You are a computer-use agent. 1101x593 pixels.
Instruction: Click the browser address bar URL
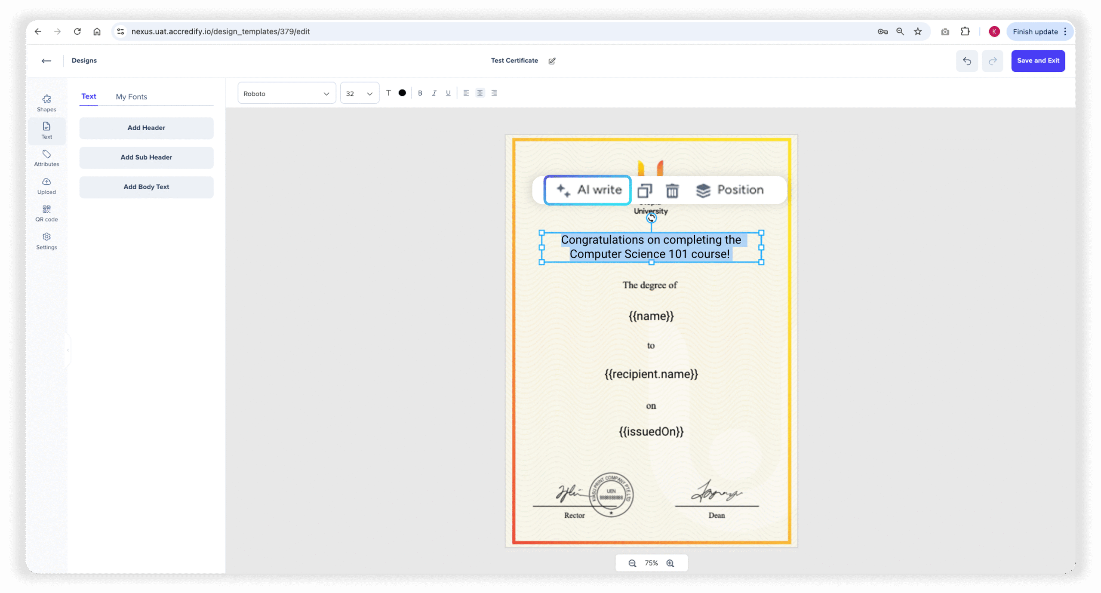click(220, 31)
